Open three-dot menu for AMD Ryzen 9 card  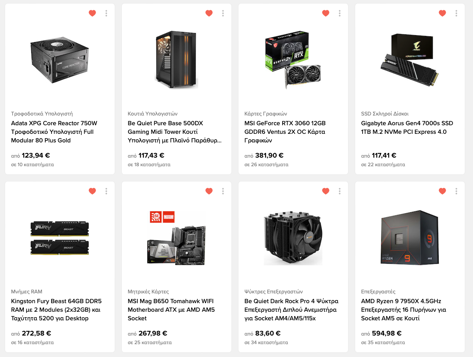click(456, 191)
